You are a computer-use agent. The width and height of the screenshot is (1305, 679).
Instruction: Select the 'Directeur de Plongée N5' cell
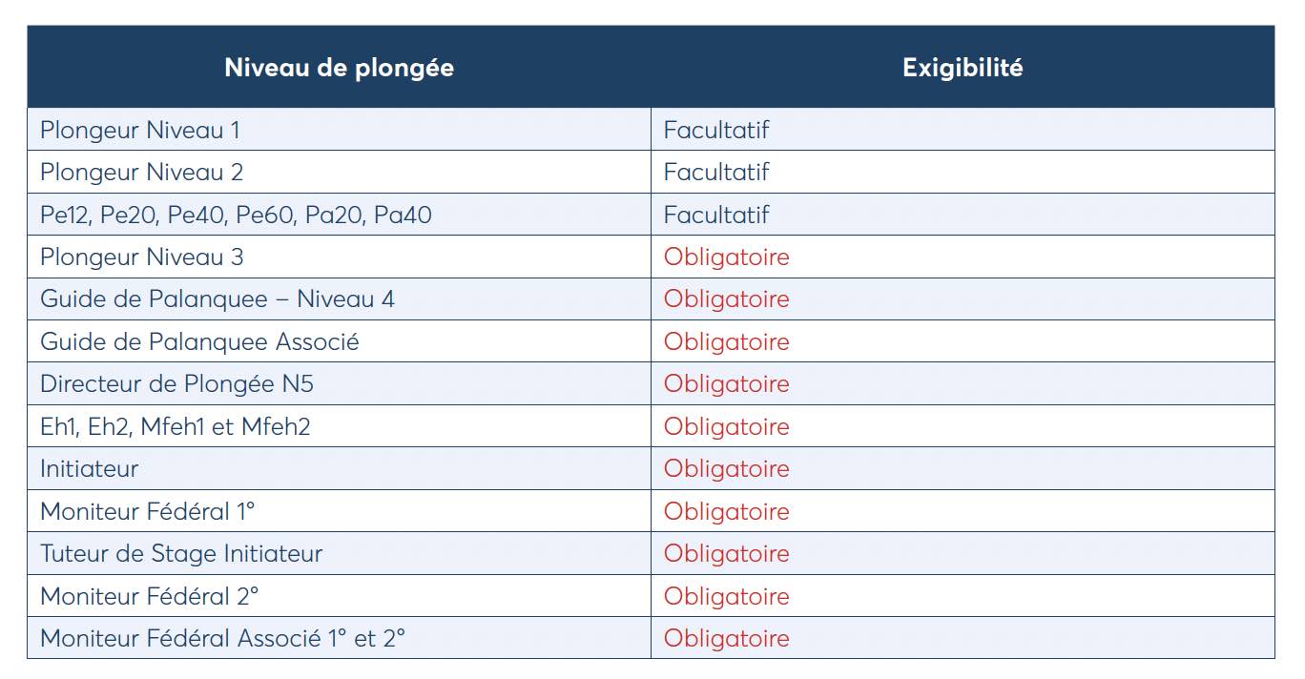click(x=340, y=384)
